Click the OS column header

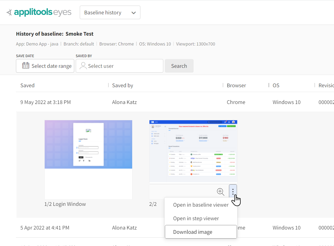click(x=276, y=85)
